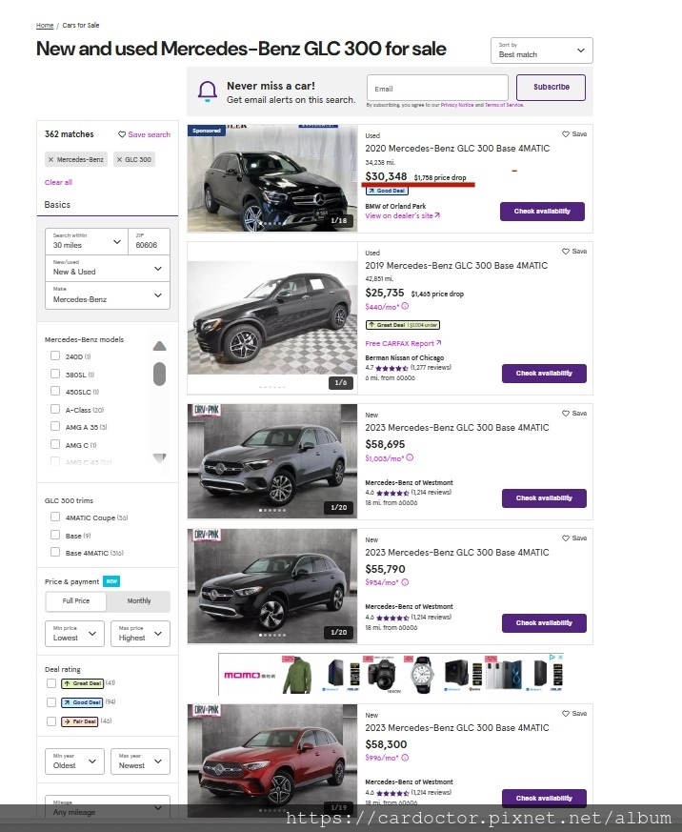Open the Search within 30 miles dropdown
This screenshot has width=682, height=832.
(x=87, y=241)
